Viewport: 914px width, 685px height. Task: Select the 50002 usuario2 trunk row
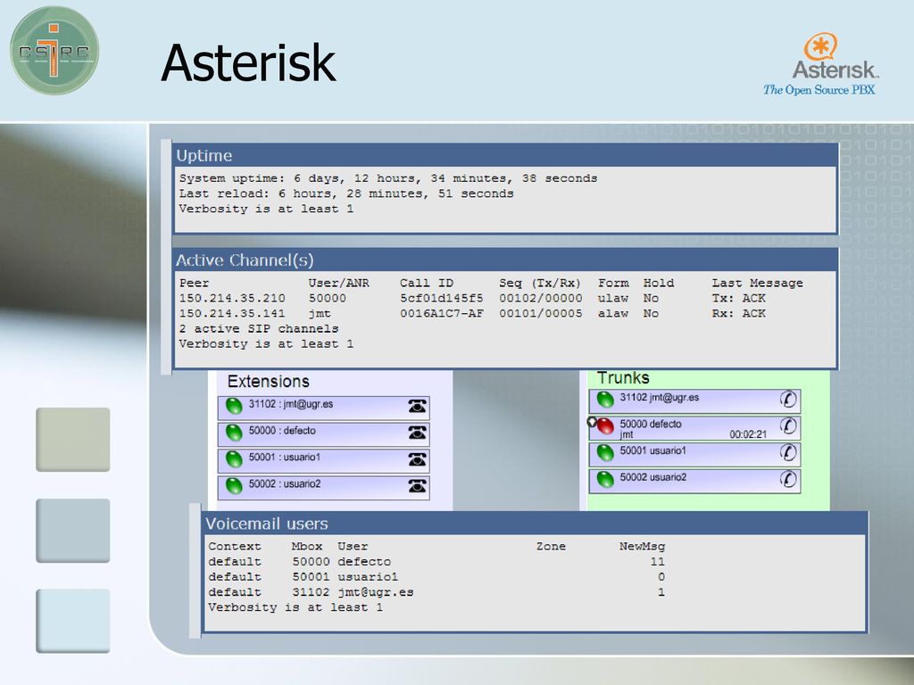point(694,481)
